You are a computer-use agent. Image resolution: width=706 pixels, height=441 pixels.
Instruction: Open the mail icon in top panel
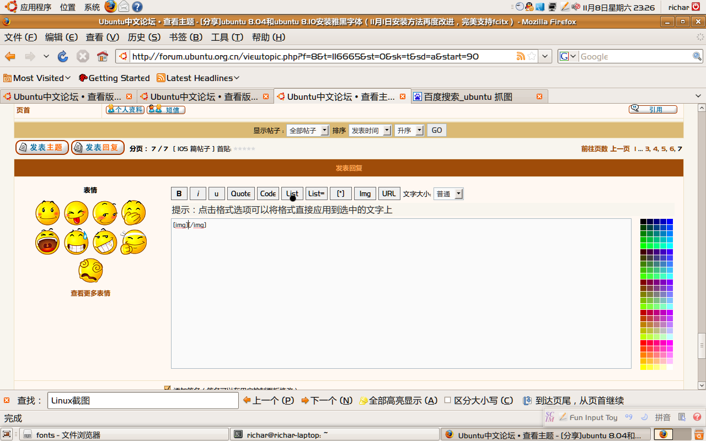coord(124,7)
